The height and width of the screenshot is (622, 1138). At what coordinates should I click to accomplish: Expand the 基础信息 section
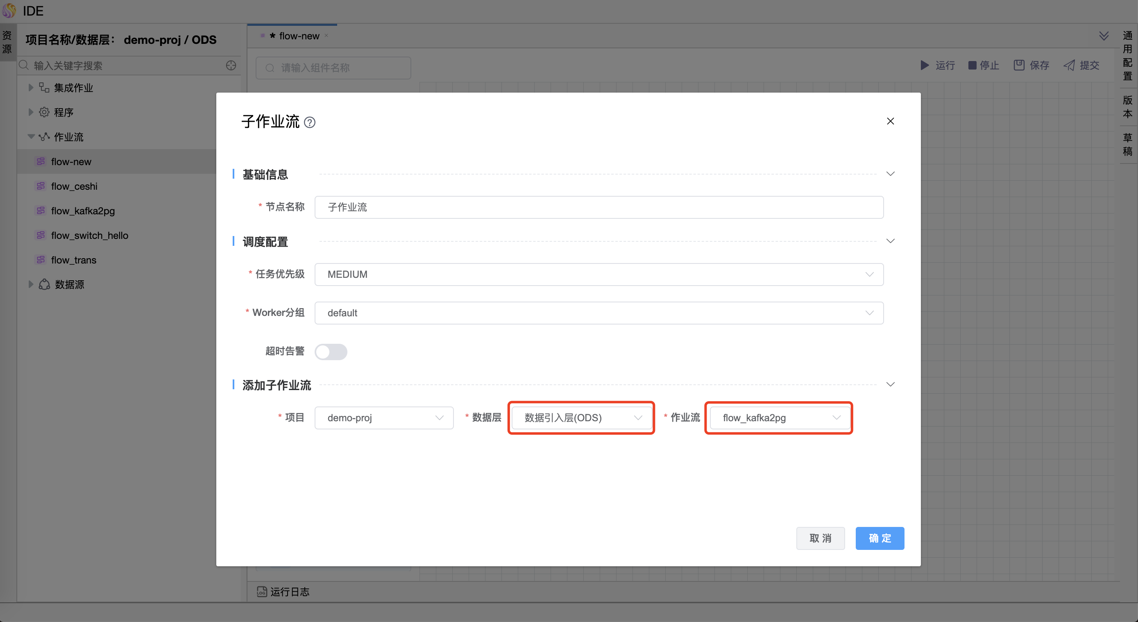coord(890,174)
